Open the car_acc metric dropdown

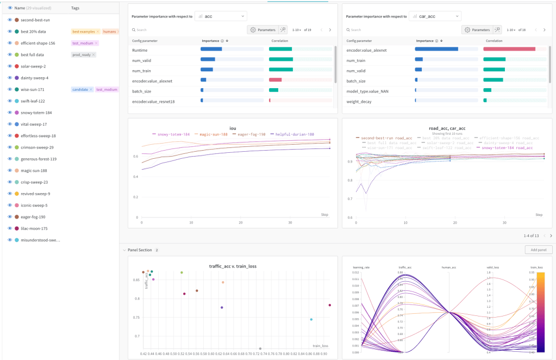(x=435, y=16)
